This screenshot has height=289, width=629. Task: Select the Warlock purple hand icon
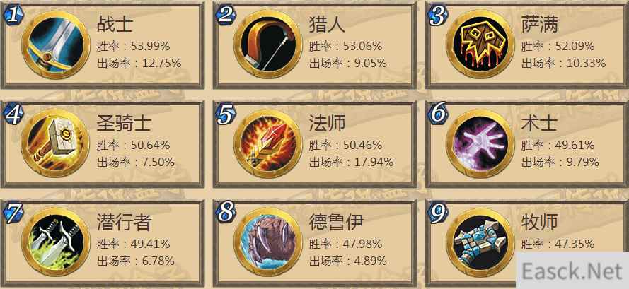pyautogui.click(x=480, y=143)
